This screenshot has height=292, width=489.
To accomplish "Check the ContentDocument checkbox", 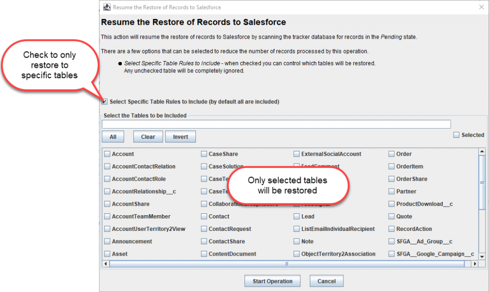I will 204,254.
